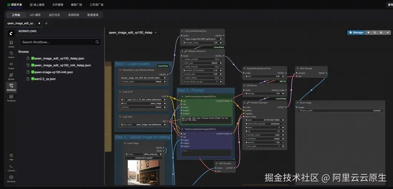The width and height of the screenshot is (393, 189).
Task: Open the qwen_image_edit_vp100_4step workflow dropdown
Action: coord(132,32)
